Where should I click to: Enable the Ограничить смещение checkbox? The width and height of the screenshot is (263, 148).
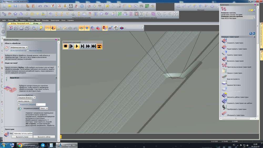[18, 105]
